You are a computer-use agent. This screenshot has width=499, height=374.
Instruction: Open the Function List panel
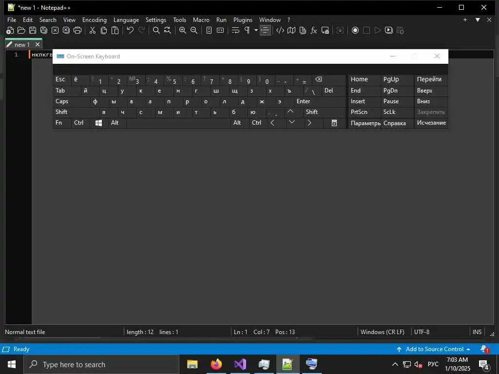coord(314,31)
